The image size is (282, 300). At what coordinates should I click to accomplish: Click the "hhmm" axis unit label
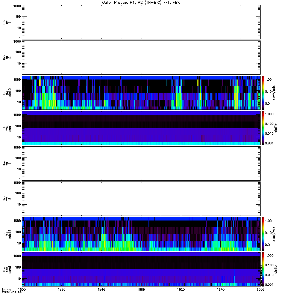[6, 289]
